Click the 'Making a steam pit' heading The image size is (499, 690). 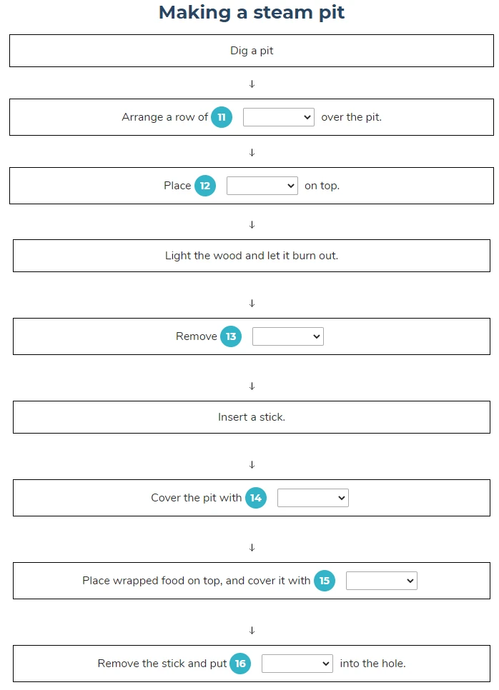(x=252, y=12)
